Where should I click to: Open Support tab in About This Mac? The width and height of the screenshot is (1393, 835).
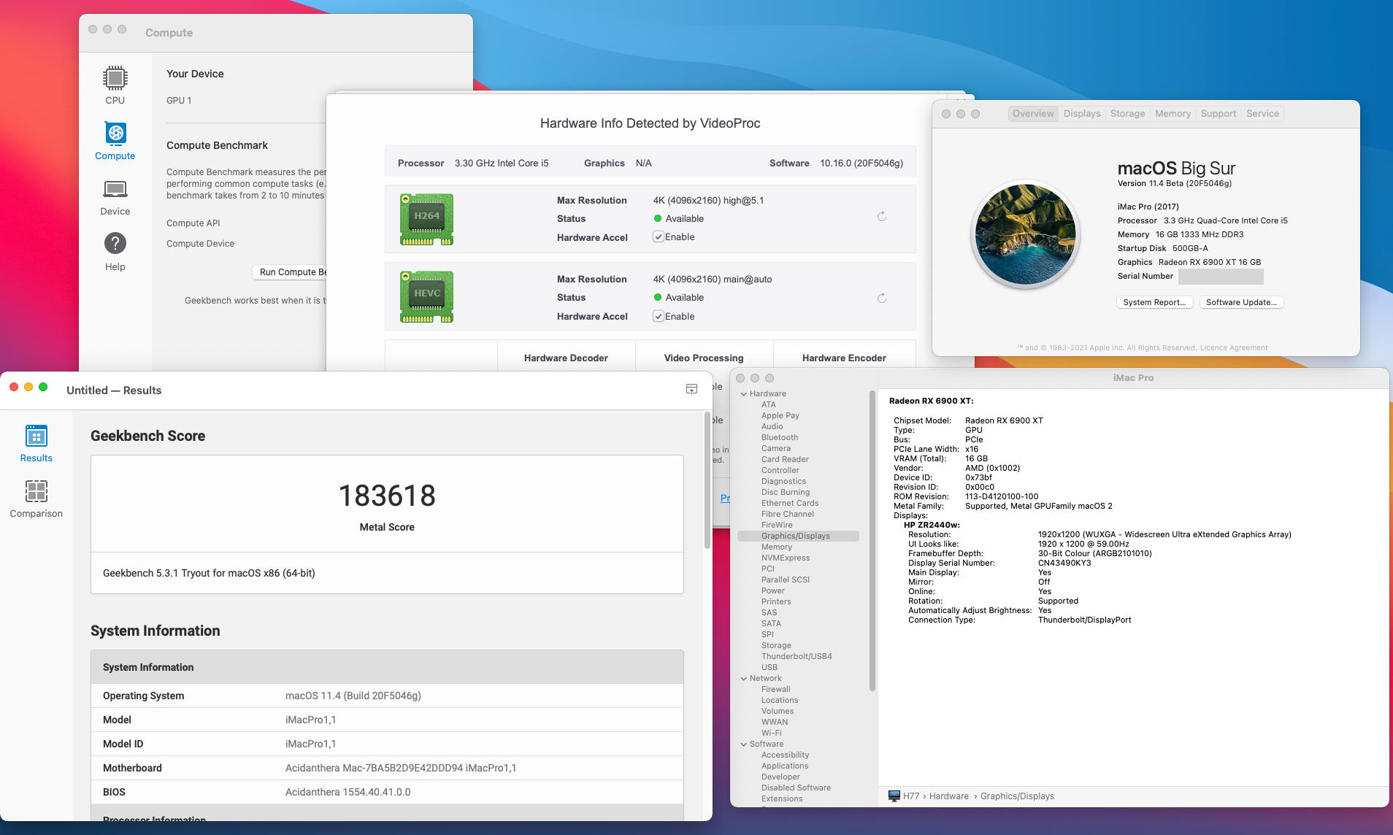tap(1219, 114)
